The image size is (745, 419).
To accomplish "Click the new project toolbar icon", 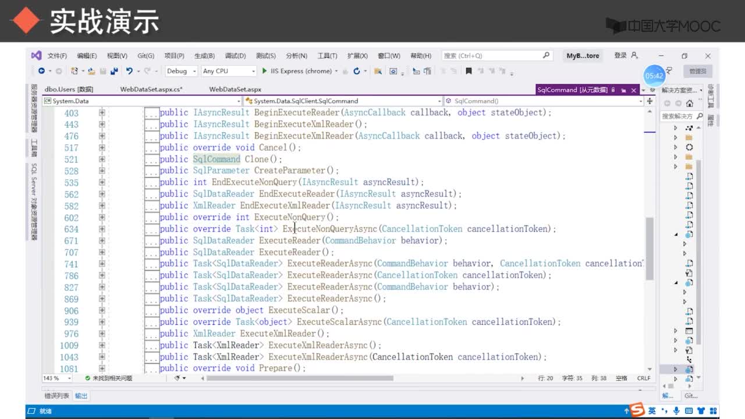I will (74, 71).
